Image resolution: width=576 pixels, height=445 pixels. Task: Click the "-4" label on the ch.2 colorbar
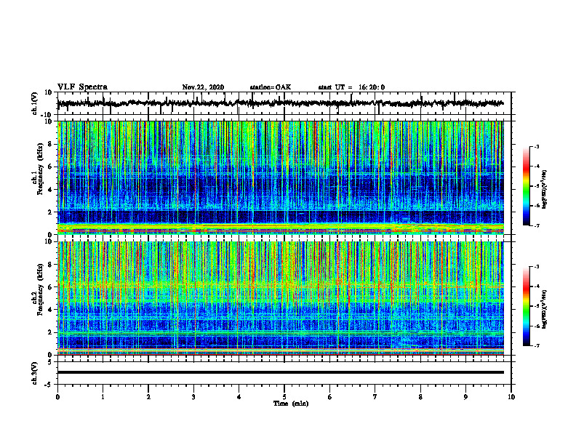[x=536, y=286]
